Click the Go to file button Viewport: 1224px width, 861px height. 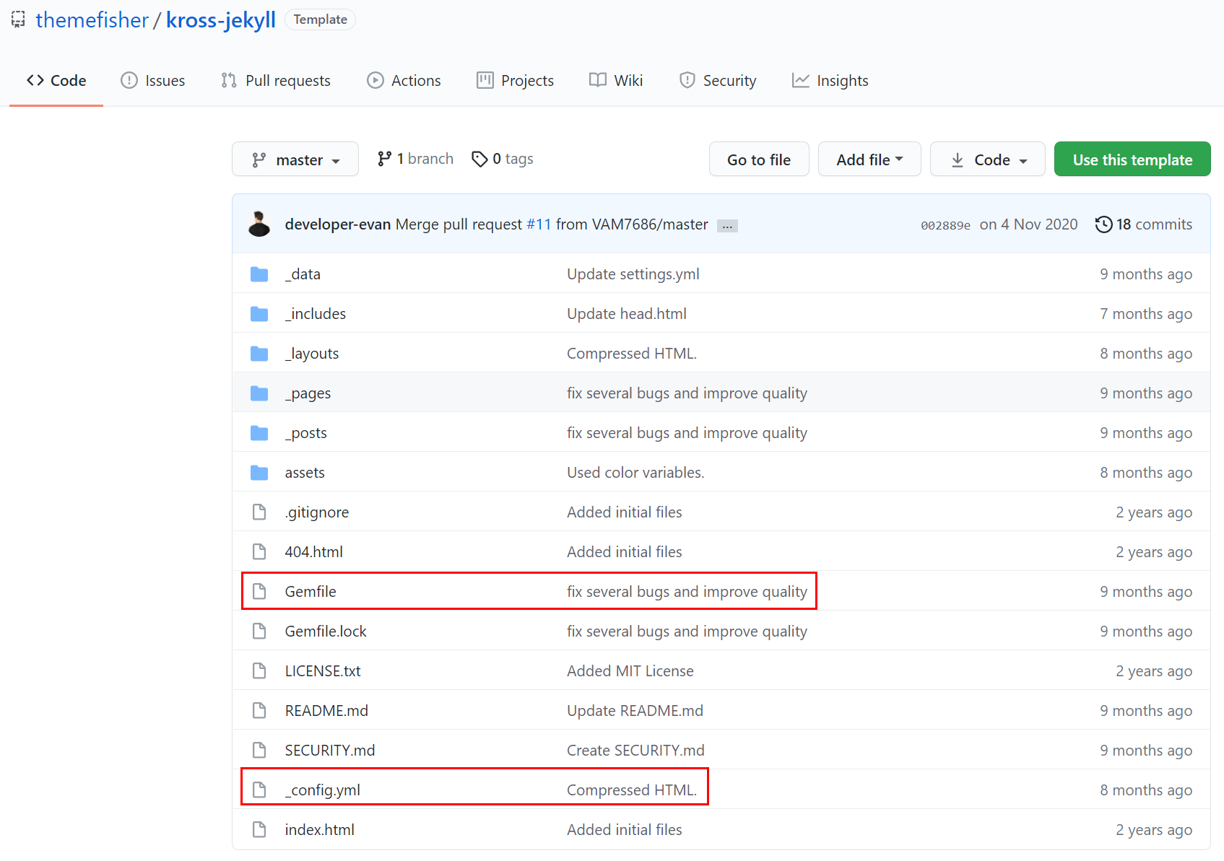[x=759, y=159]
